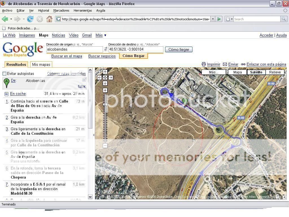Remove the Alcobendas origin with X icon
The height and width of the screenshot is (217, 289).
coord(84,80)
